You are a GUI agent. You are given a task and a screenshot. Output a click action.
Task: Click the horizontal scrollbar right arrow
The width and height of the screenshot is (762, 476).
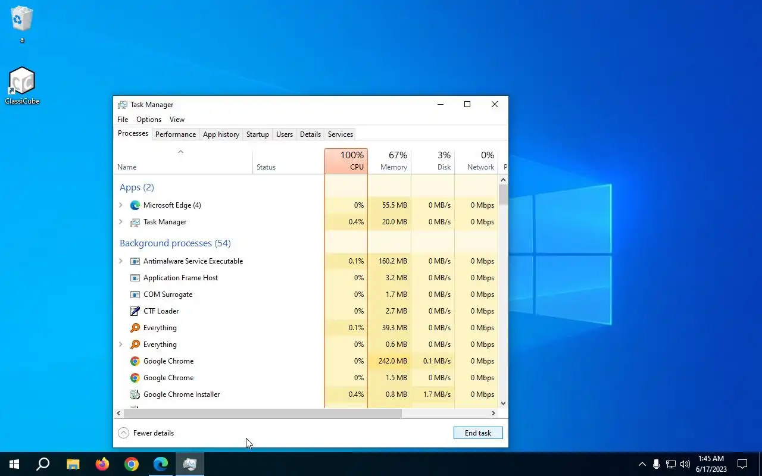pyautogui.click(x=493, y=413)
